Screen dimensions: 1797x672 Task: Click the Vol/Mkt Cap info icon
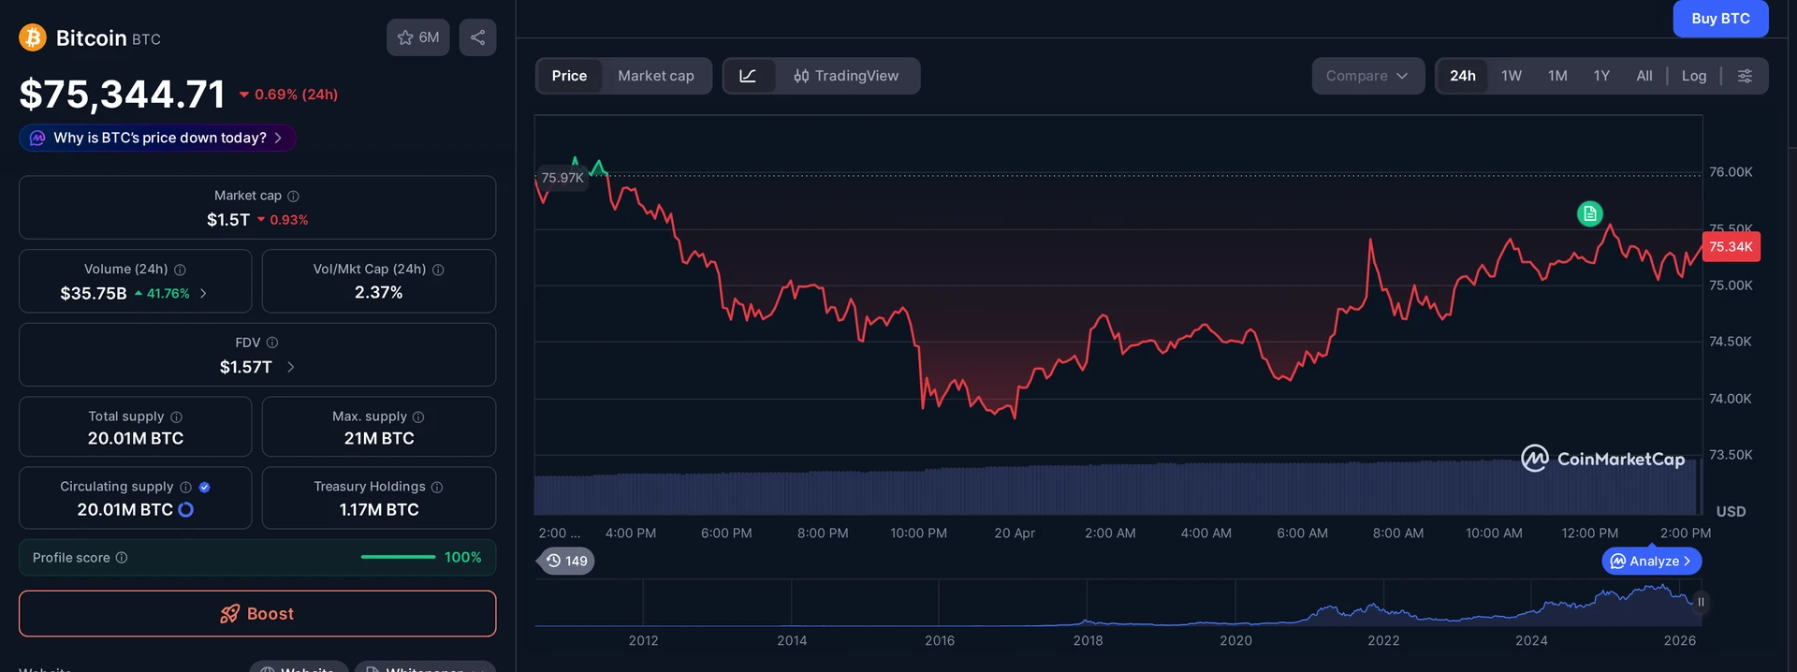click(438, 270)
